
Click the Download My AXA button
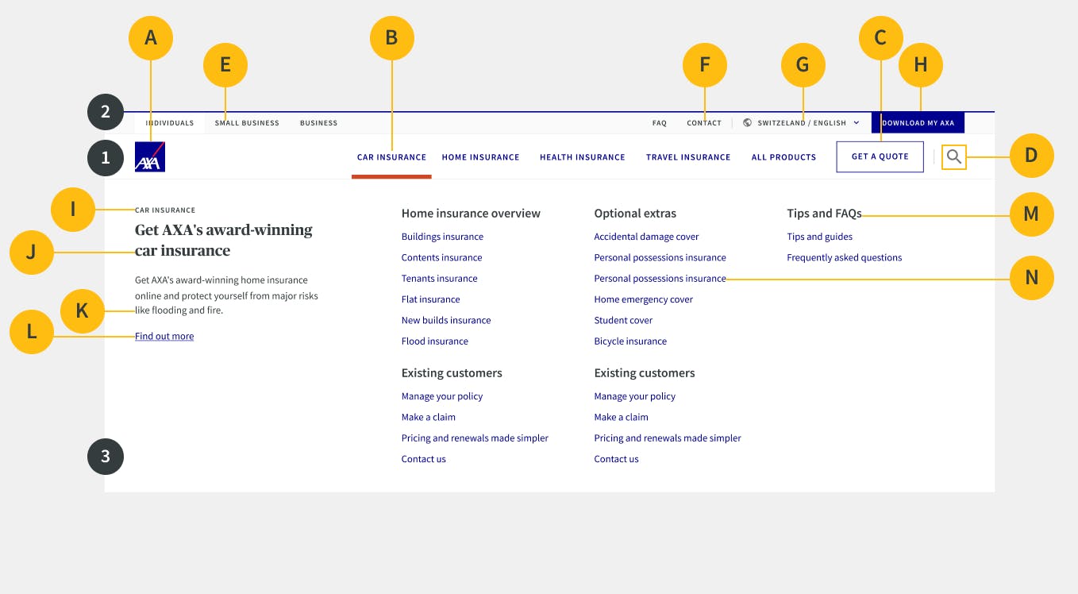point(918,123)
